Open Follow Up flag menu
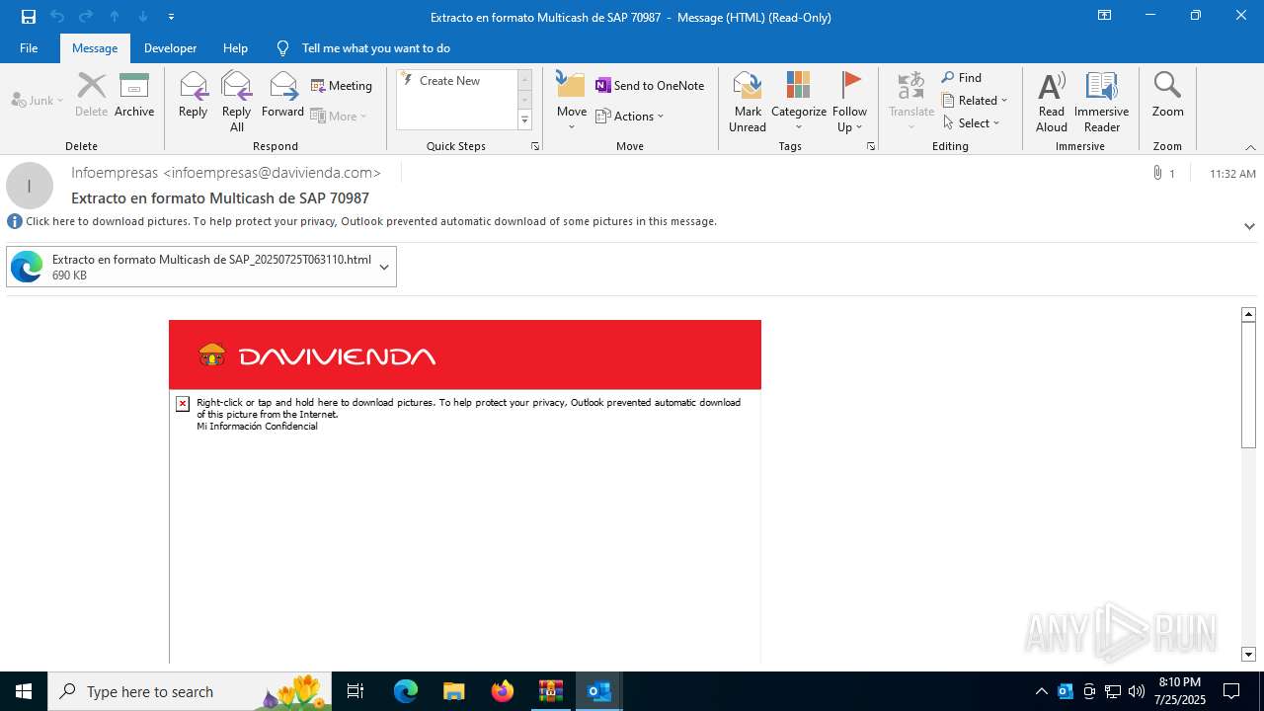 [849, 101]
